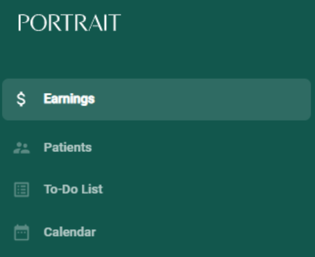Navigate to Patients via its text label
Image resolution: width=315 pixels, height=257 pixels.
[x=68, y=148]
